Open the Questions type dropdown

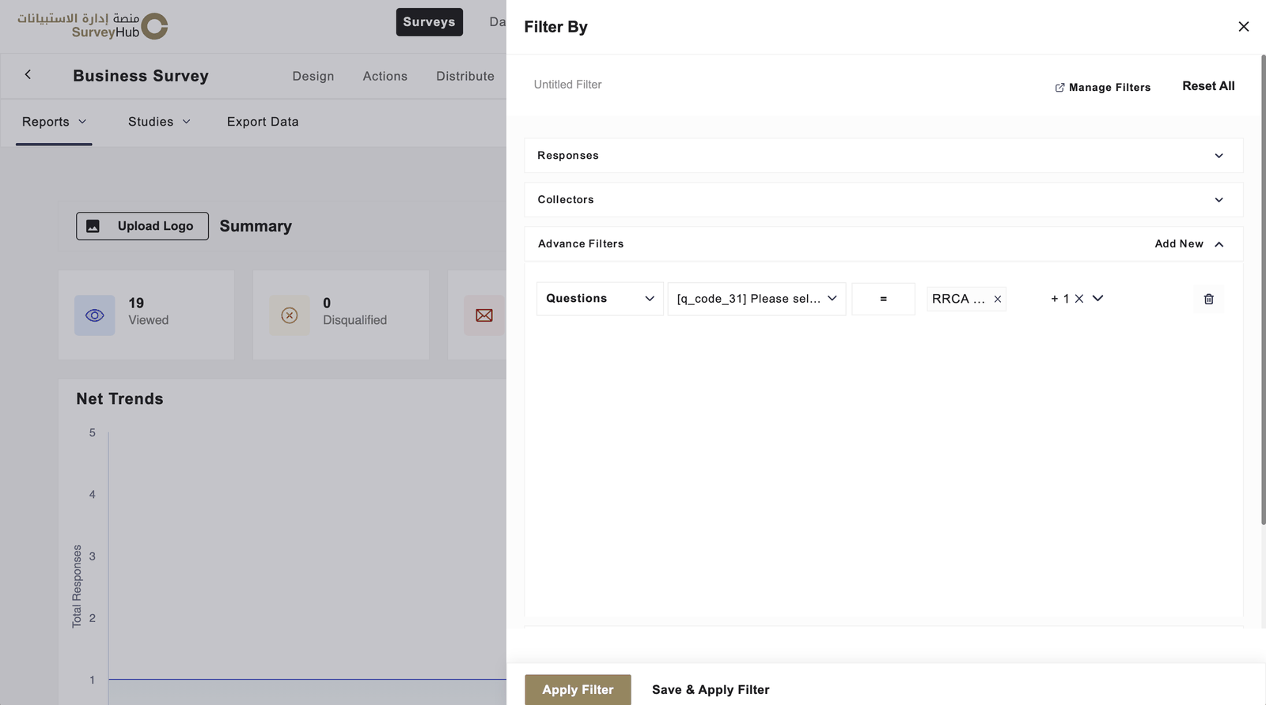[x=600, y=299]
